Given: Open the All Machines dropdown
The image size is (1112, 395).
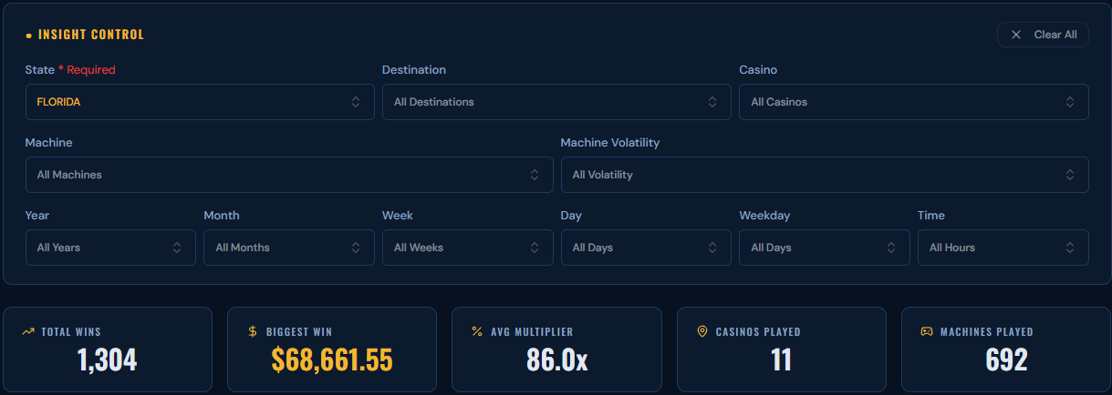Looking at the screenshot, I should click(289, 175).
